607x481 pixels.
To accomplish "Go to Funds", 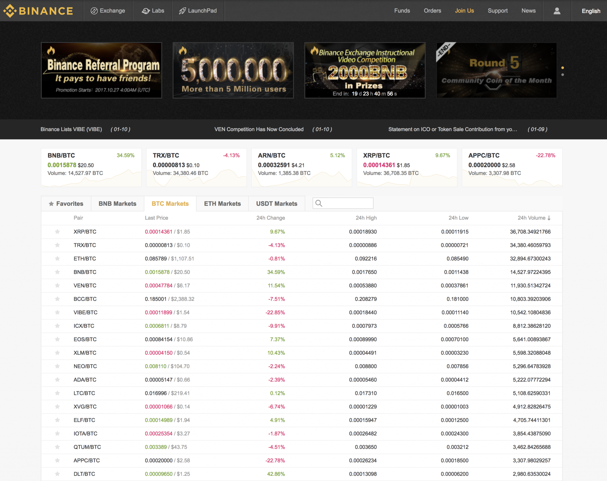I will tap(402, 11).
